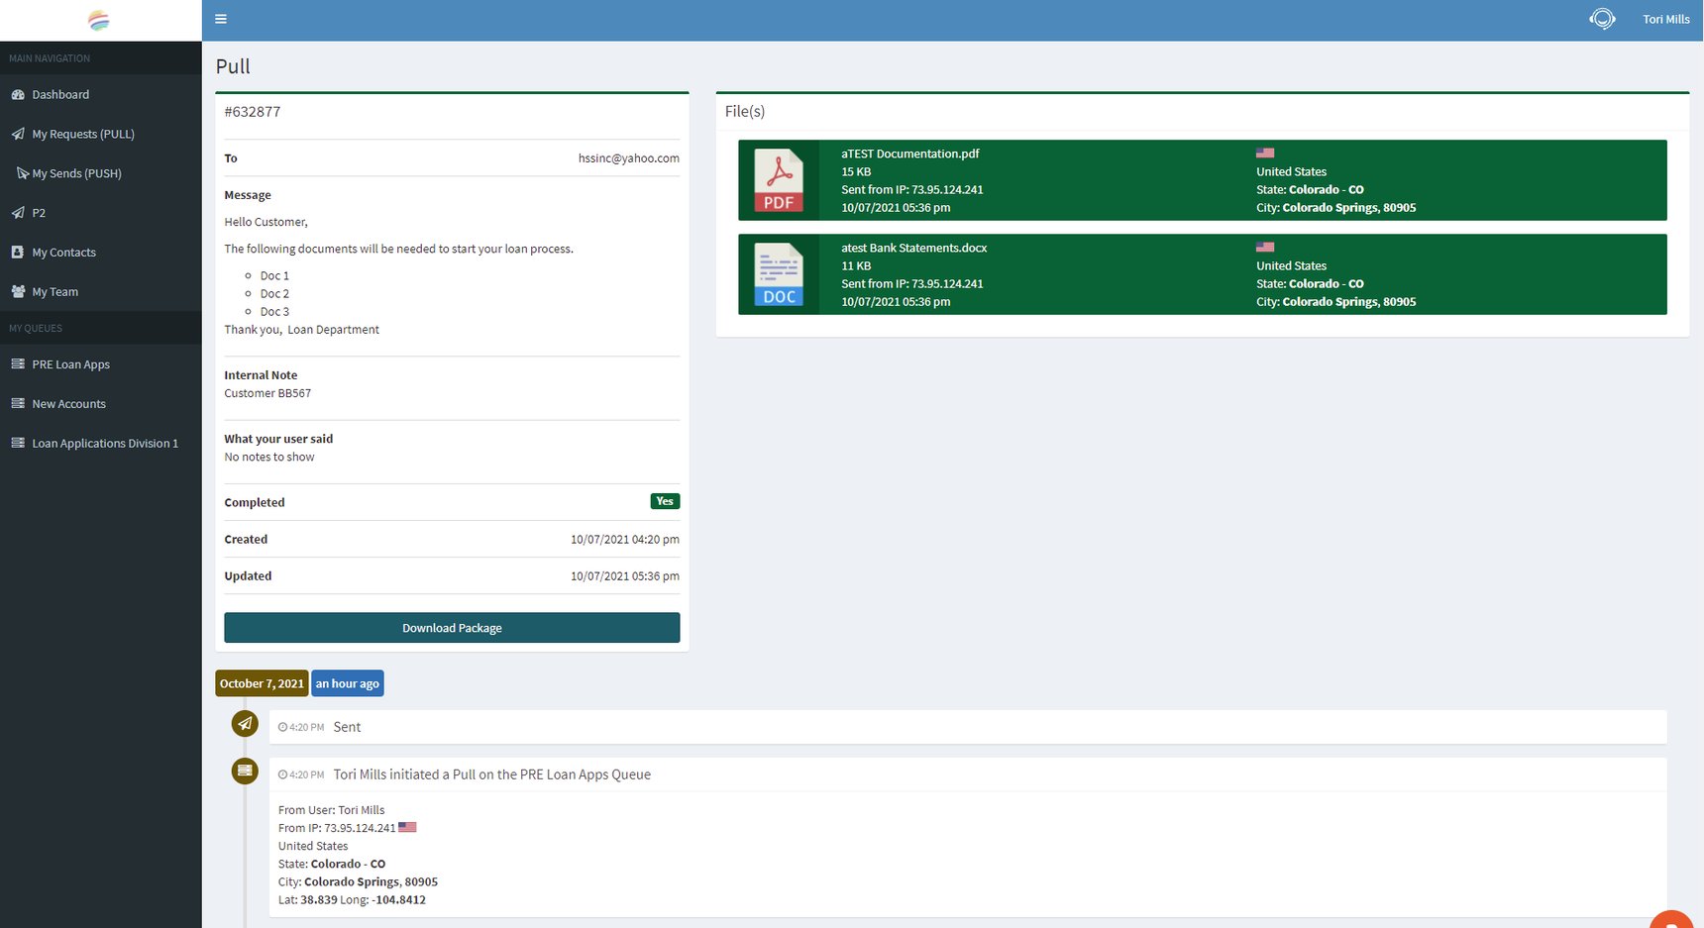
Task: Open the PDF file icon thumbnail
Action: [779, 180]
